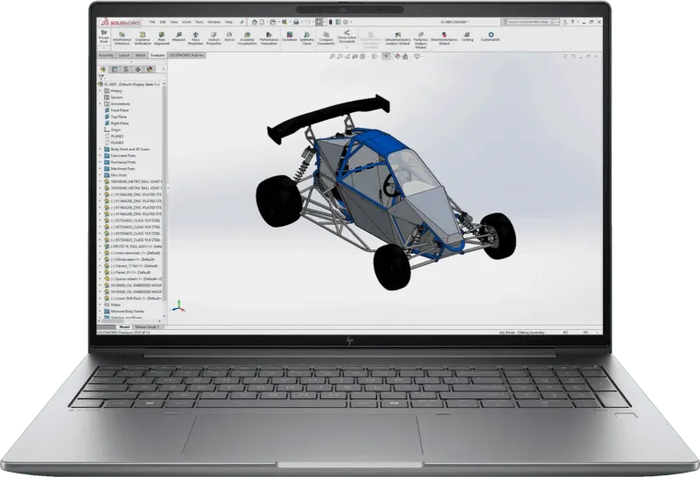Switch to the Layout ribbon tab
The image size is (700, 477).
[124, 55]
